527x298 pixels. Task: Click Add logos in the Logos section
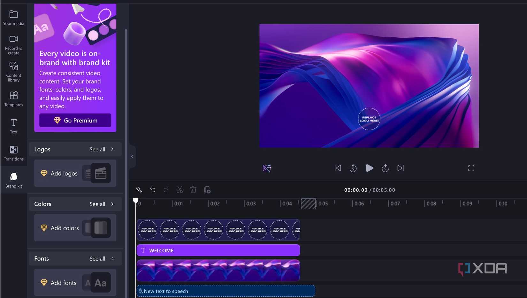pyautogui.click(x=64, y=173)
